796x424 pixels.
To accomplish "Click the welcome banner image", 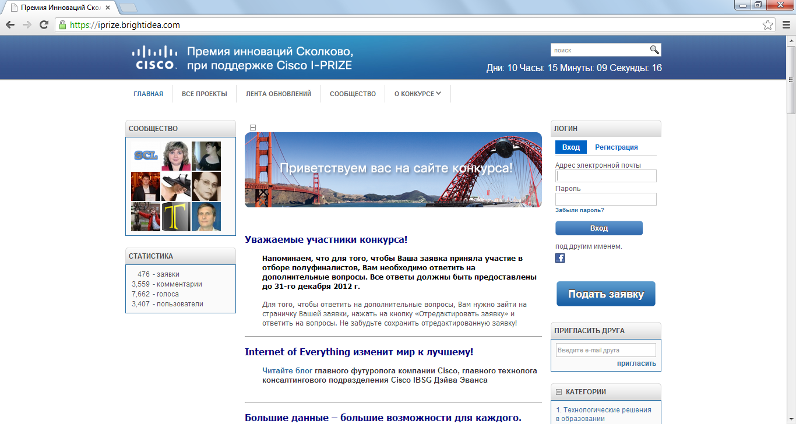I will point(393,169).
